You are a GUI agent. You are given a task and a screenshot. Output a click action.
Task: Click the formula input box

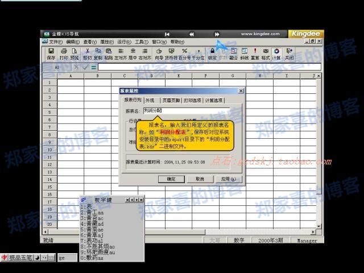pos(210,67)
